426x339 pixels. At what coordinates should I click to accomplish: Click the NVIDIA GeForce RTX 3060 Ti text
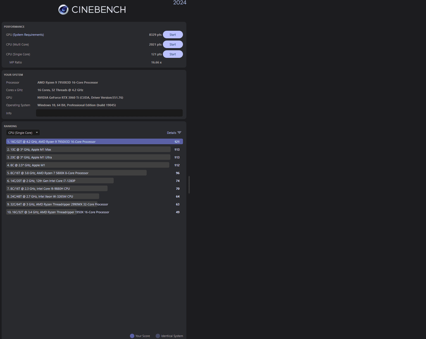click(x=80, y=98)
